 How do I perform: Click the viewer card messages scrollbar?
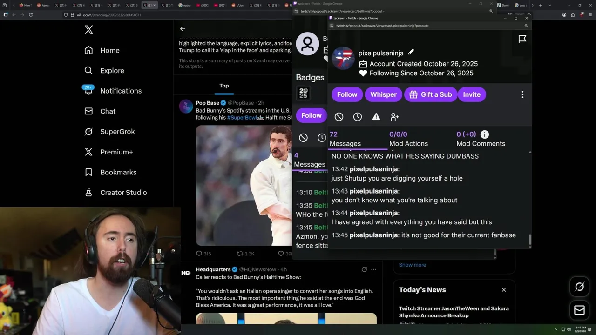point(530,241)
